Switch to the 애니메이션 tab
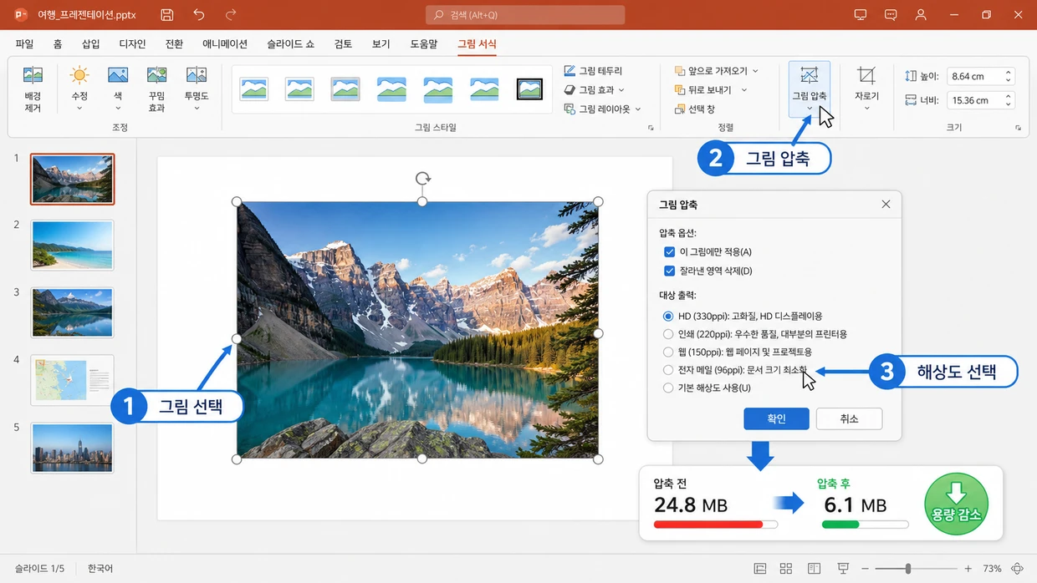Image resolution: width=1037 pixels, height=583 pixels. click(225, 44)
